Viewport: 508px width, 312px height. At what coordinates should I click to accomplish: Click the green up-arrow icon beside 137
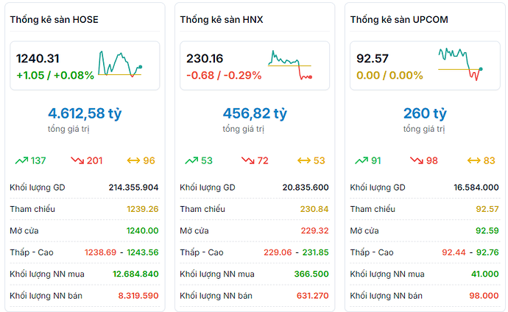pyautogui.click(x=21, y=160)
